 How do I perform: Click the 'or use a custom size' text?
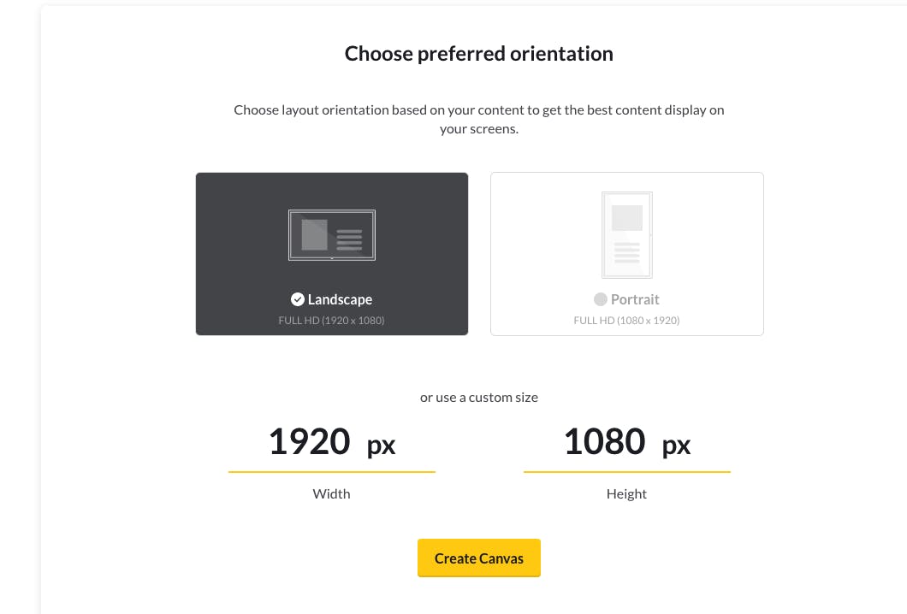click(x=479, y=397)
